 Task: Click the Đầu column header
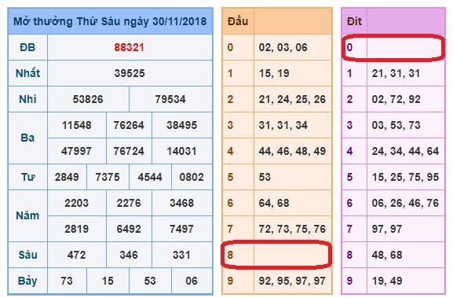(238, 21)
